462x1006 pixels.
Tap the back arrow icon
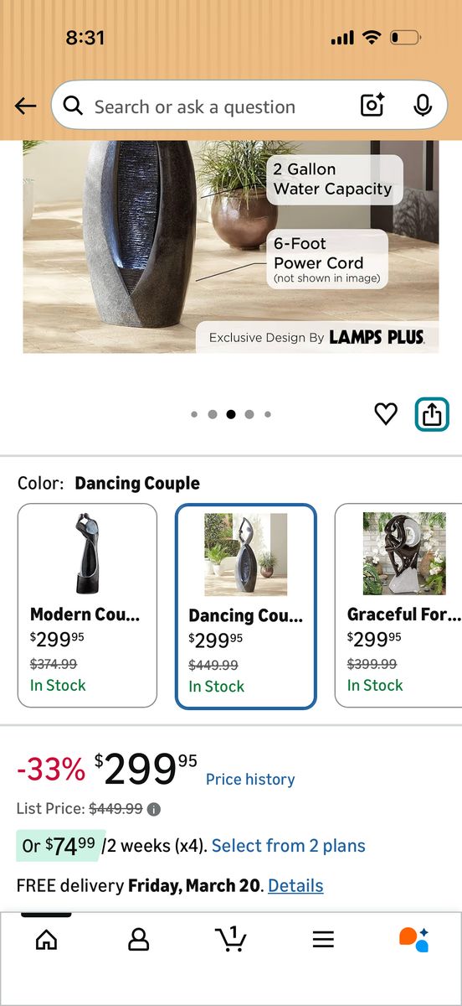(26, 106)
